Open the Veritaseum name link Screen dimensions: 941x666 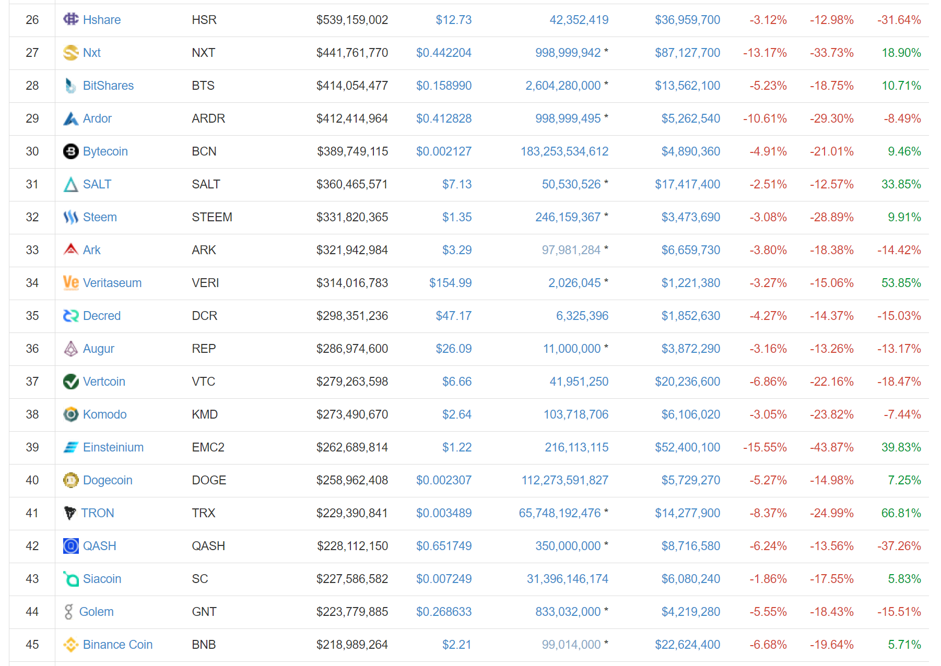(112, 283)
